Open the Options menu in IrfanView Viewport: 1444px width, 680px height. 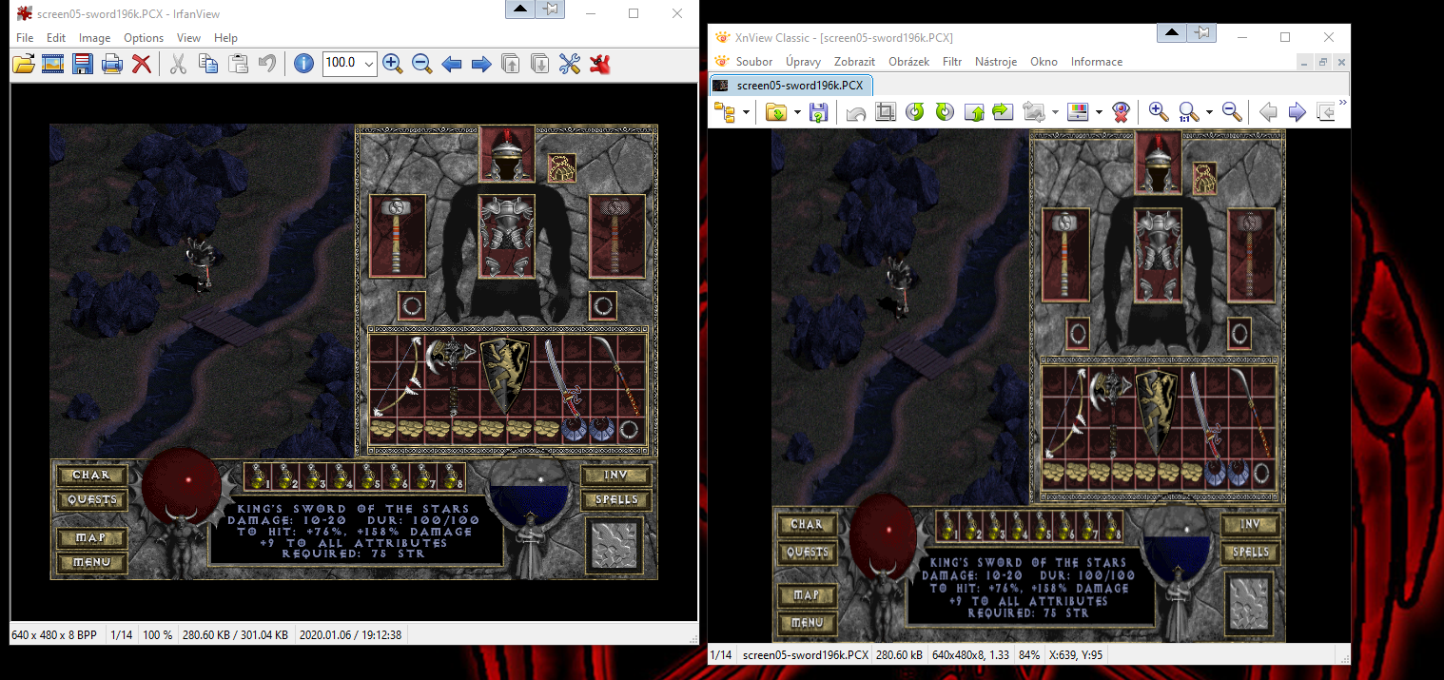click(x=144, y=38)
